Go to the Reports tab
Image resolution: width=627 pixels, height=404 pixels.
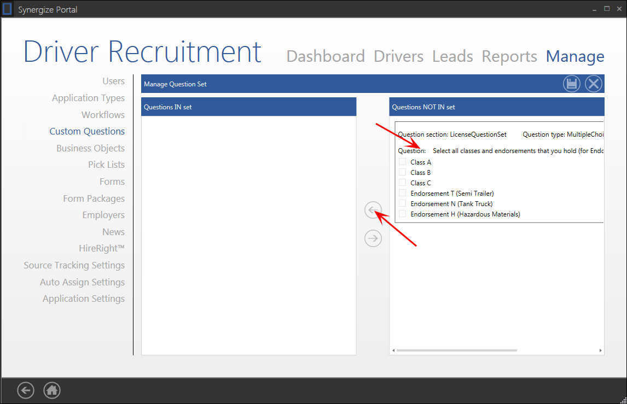click(x=509, y=56)
